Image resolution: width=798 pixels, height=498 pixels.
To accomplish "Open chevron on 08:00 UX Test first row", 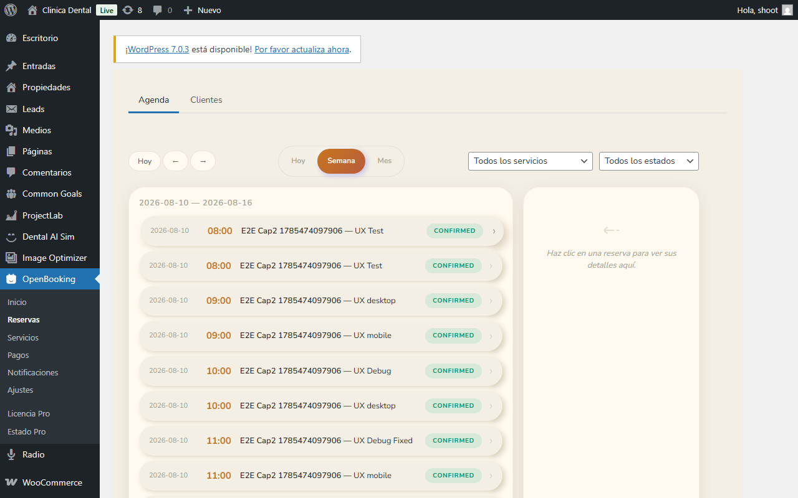I will (494, 231).
